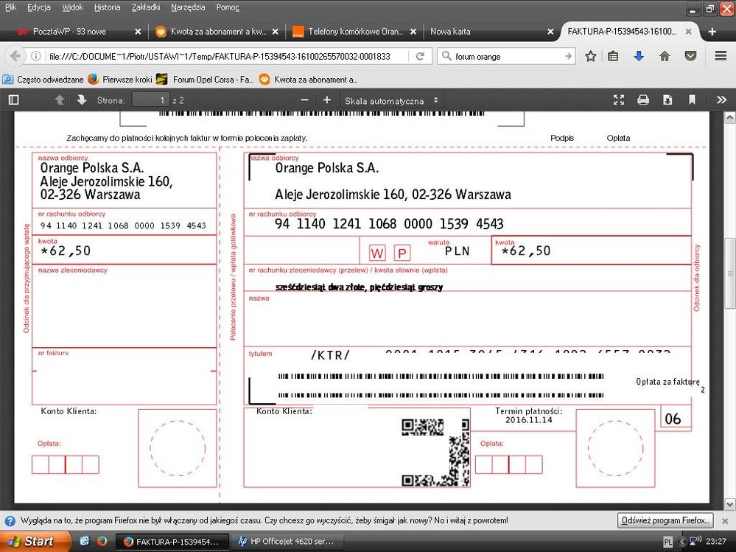
Task: Zoom out of the PDF
Action: pyautogui.click(x=305, y=100)
